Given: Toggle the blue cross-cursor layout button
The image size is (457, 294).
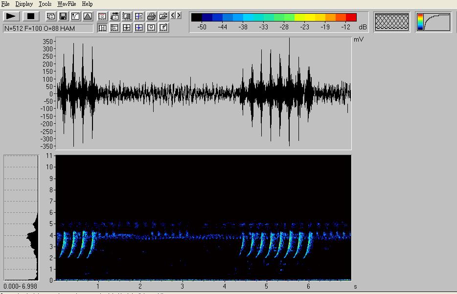Looking at the screenshot, I should click(139, 28).
